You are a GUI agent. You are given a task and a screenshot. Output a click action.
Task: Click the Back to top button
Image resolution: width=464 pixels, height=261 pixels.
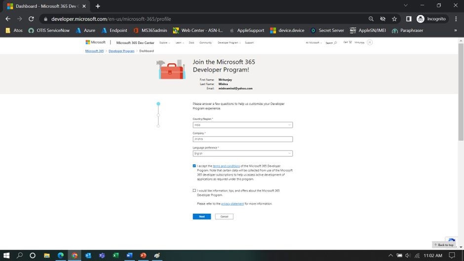click(x=444, y=245)
